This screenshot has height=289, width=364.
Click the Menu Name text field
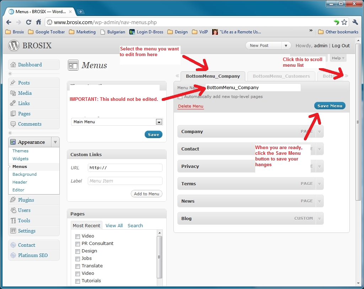pyautogui.click(x=253, y=87)
